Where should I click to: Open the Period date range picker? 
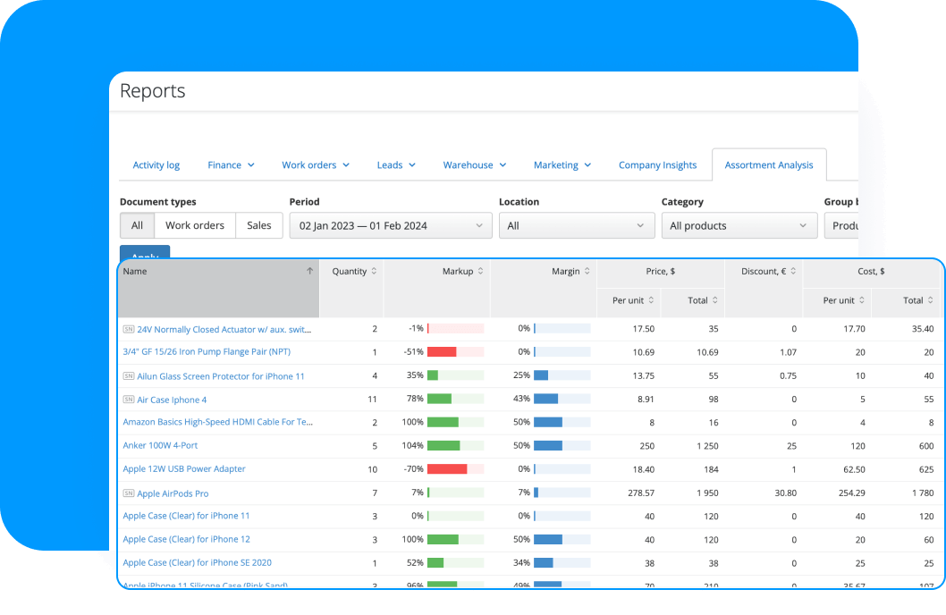click(x=390, y=225)
